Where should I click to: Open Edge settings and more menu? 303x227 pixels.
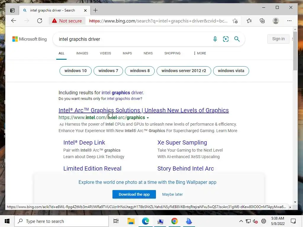(x=289, y=21)
